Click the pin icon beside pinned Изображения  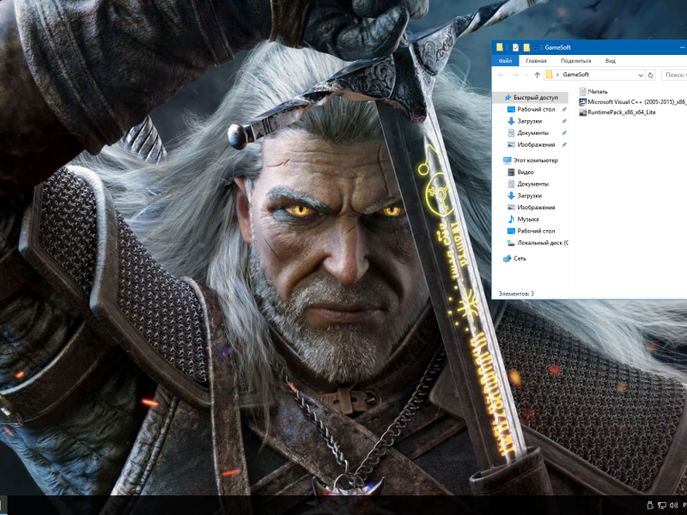coord(564,145)
